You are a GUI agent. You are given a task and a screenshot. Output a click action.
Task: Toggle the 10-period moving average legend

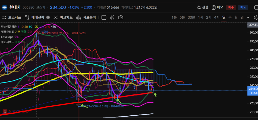22,27
